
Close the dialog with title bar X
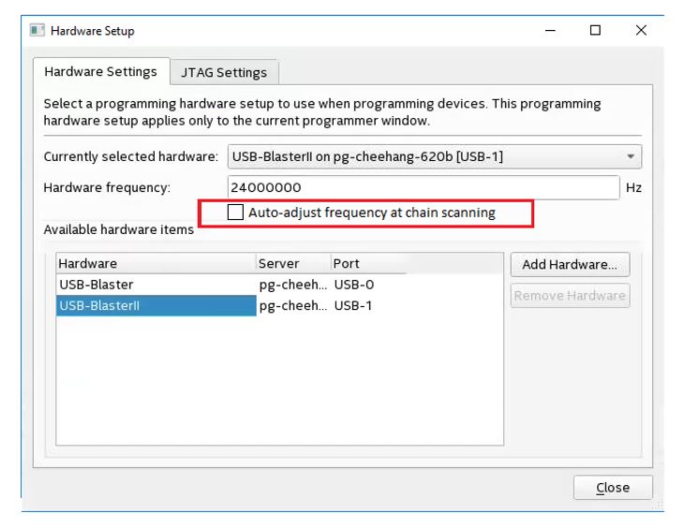(641, 31)
